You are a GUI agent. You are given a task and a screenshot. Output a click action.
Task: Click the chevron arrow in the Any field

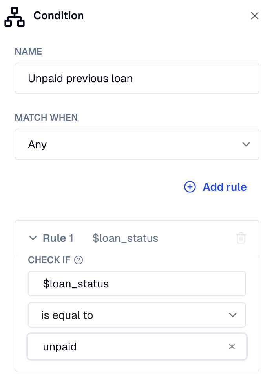[x=246, y=144]
